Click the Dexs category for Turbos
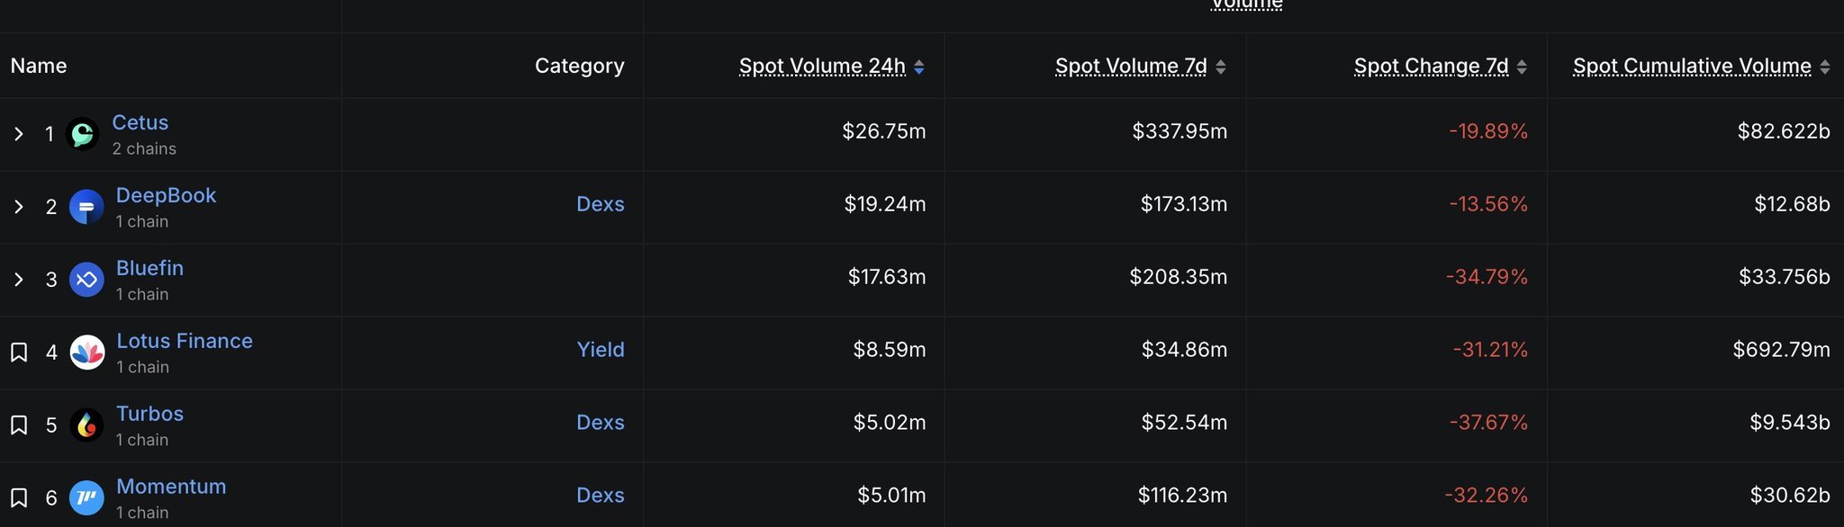Screen dimensions: 1844x527 coord(601,423)
